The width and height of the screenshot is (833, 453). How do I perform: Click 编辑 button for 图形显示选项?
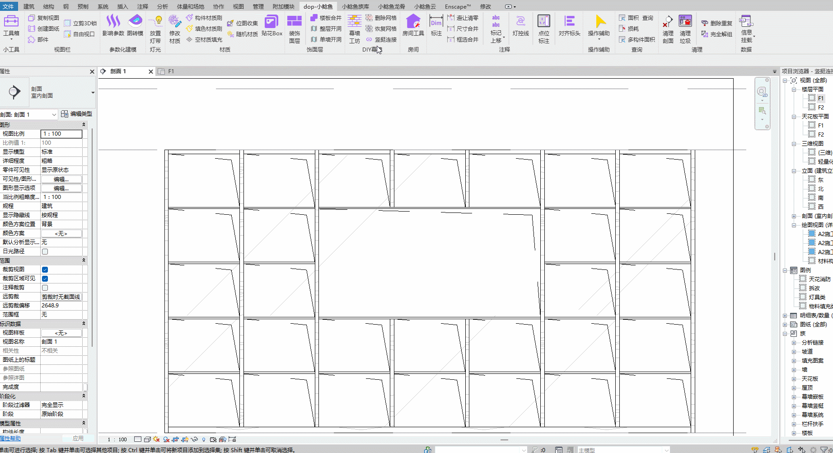(61, 188)
